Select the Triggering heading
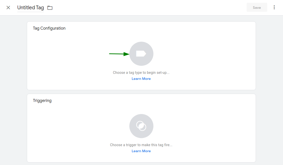Viewport: 283px width, 165px height. point(42,101)
